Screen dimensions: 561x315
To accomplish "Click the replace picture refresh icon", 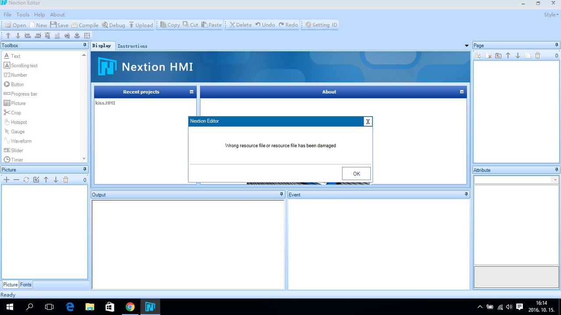I will pos(26,180).
